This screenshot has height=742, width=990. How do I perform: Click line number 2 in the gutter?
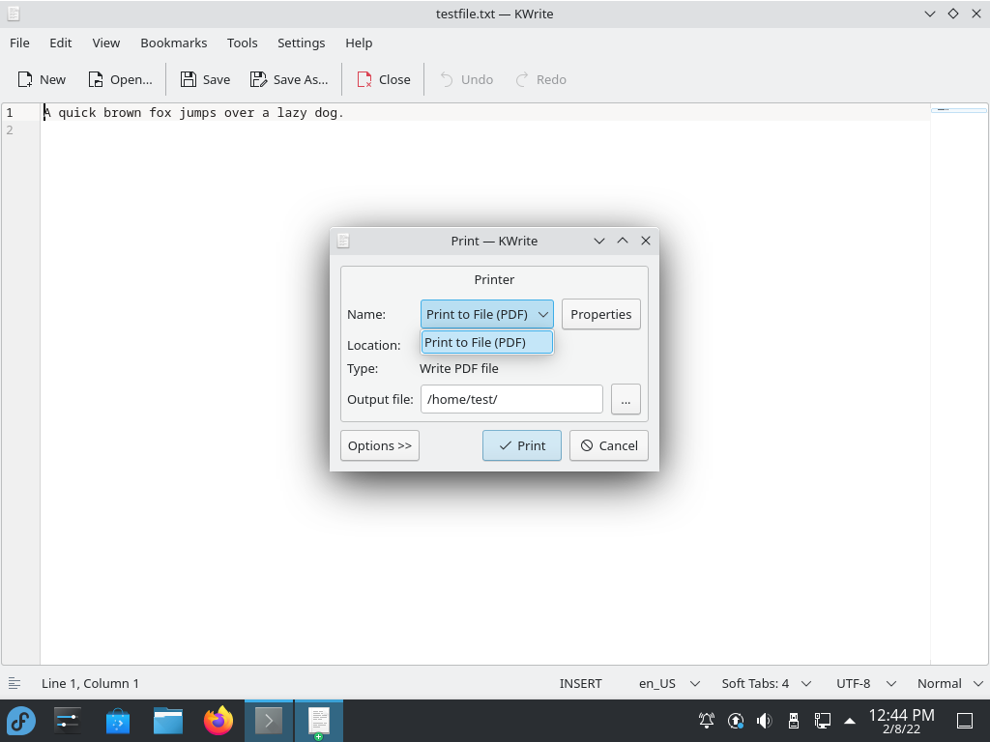click(10, 130)
